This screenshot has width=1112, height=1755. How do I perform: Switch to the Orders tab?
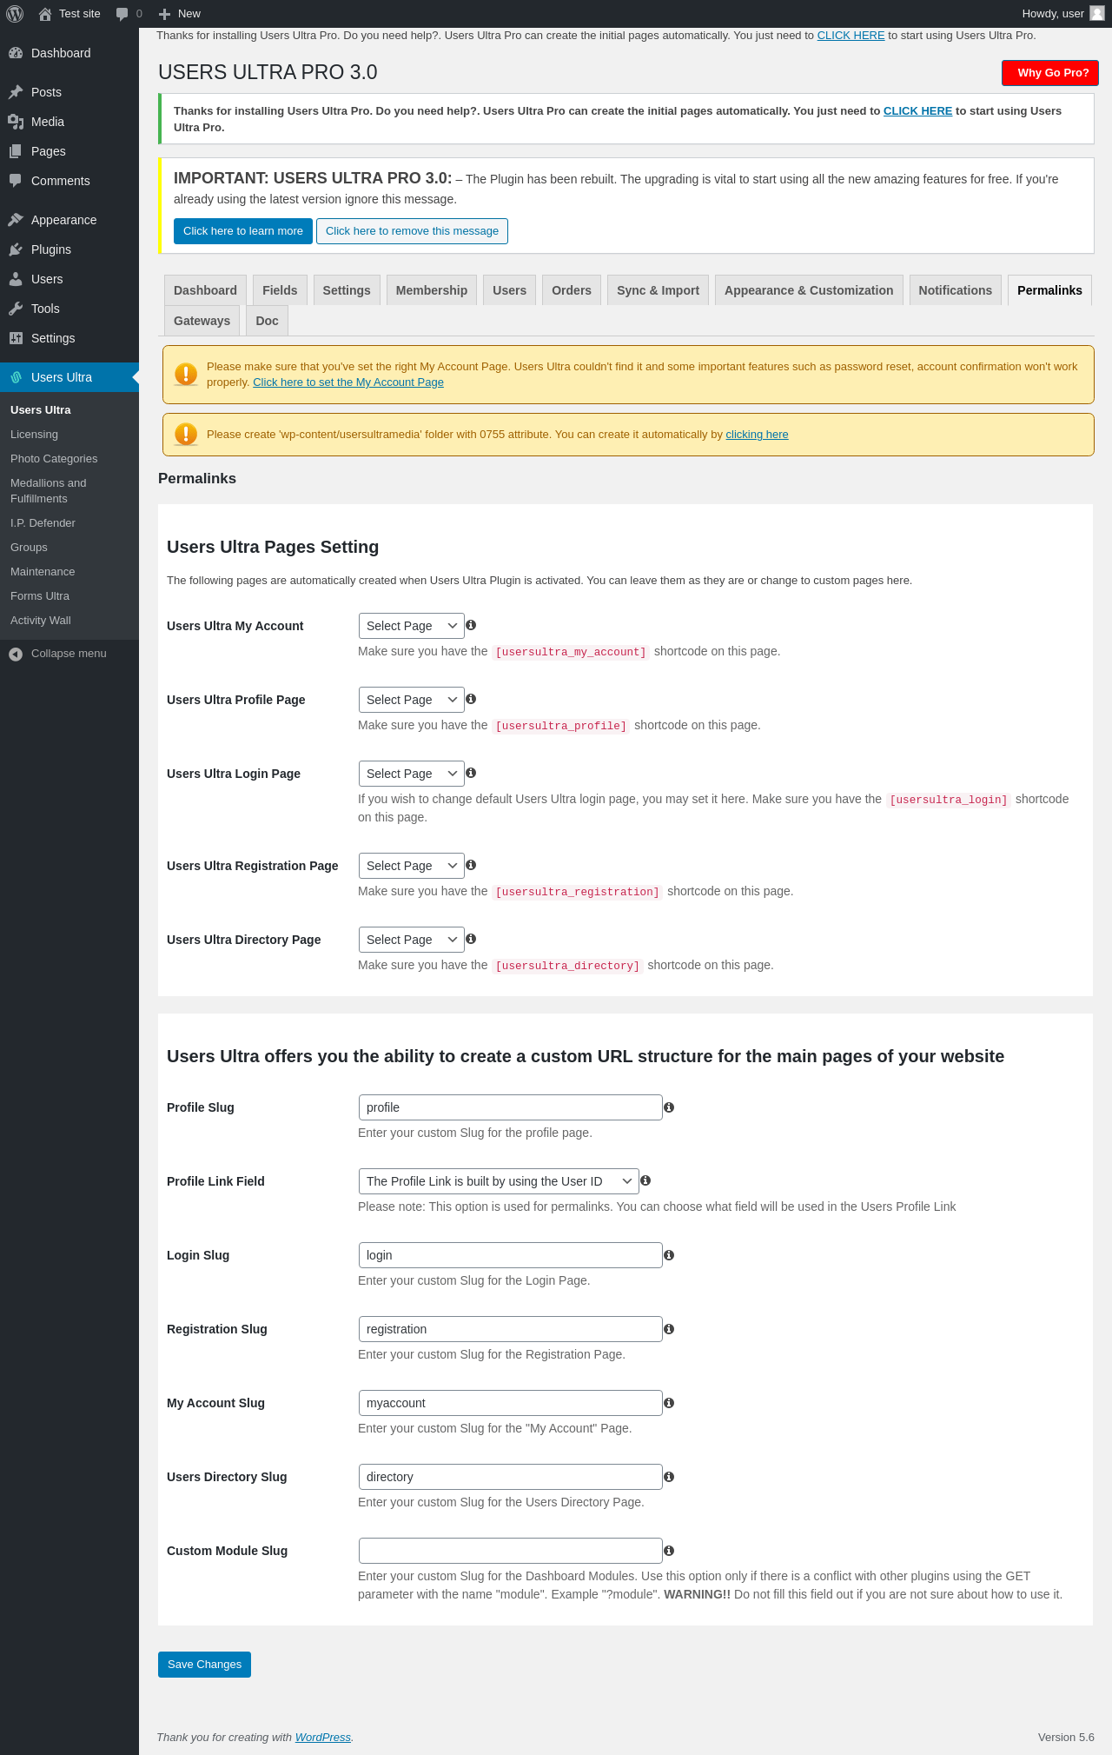(x=571, y=290)
